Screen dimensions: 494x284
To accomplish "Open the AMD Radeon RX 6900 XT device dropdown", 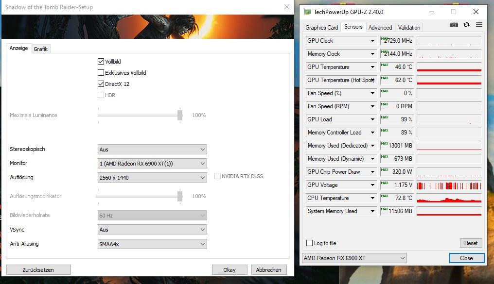I will [x=354, y=258].
